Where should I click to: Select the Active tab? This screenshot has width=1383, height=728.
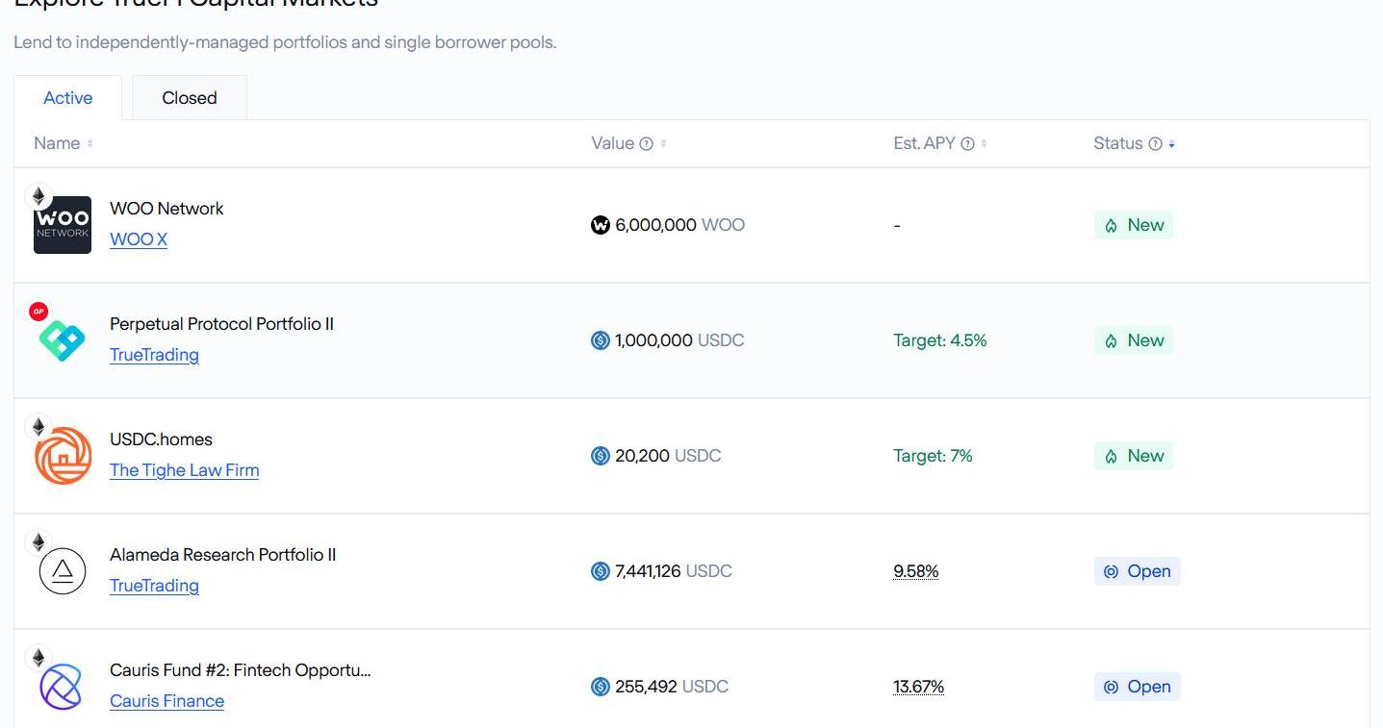pyautogui.click(x=68, y=98)
